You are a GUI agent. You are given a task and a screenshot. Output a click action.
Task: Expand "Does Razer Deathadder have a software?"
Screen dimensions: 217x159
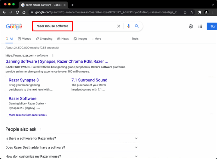click(x=72, y=147)
